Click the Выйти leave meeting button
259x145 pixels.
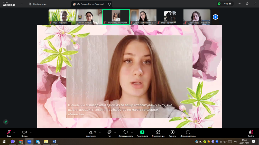click(251, 132)
